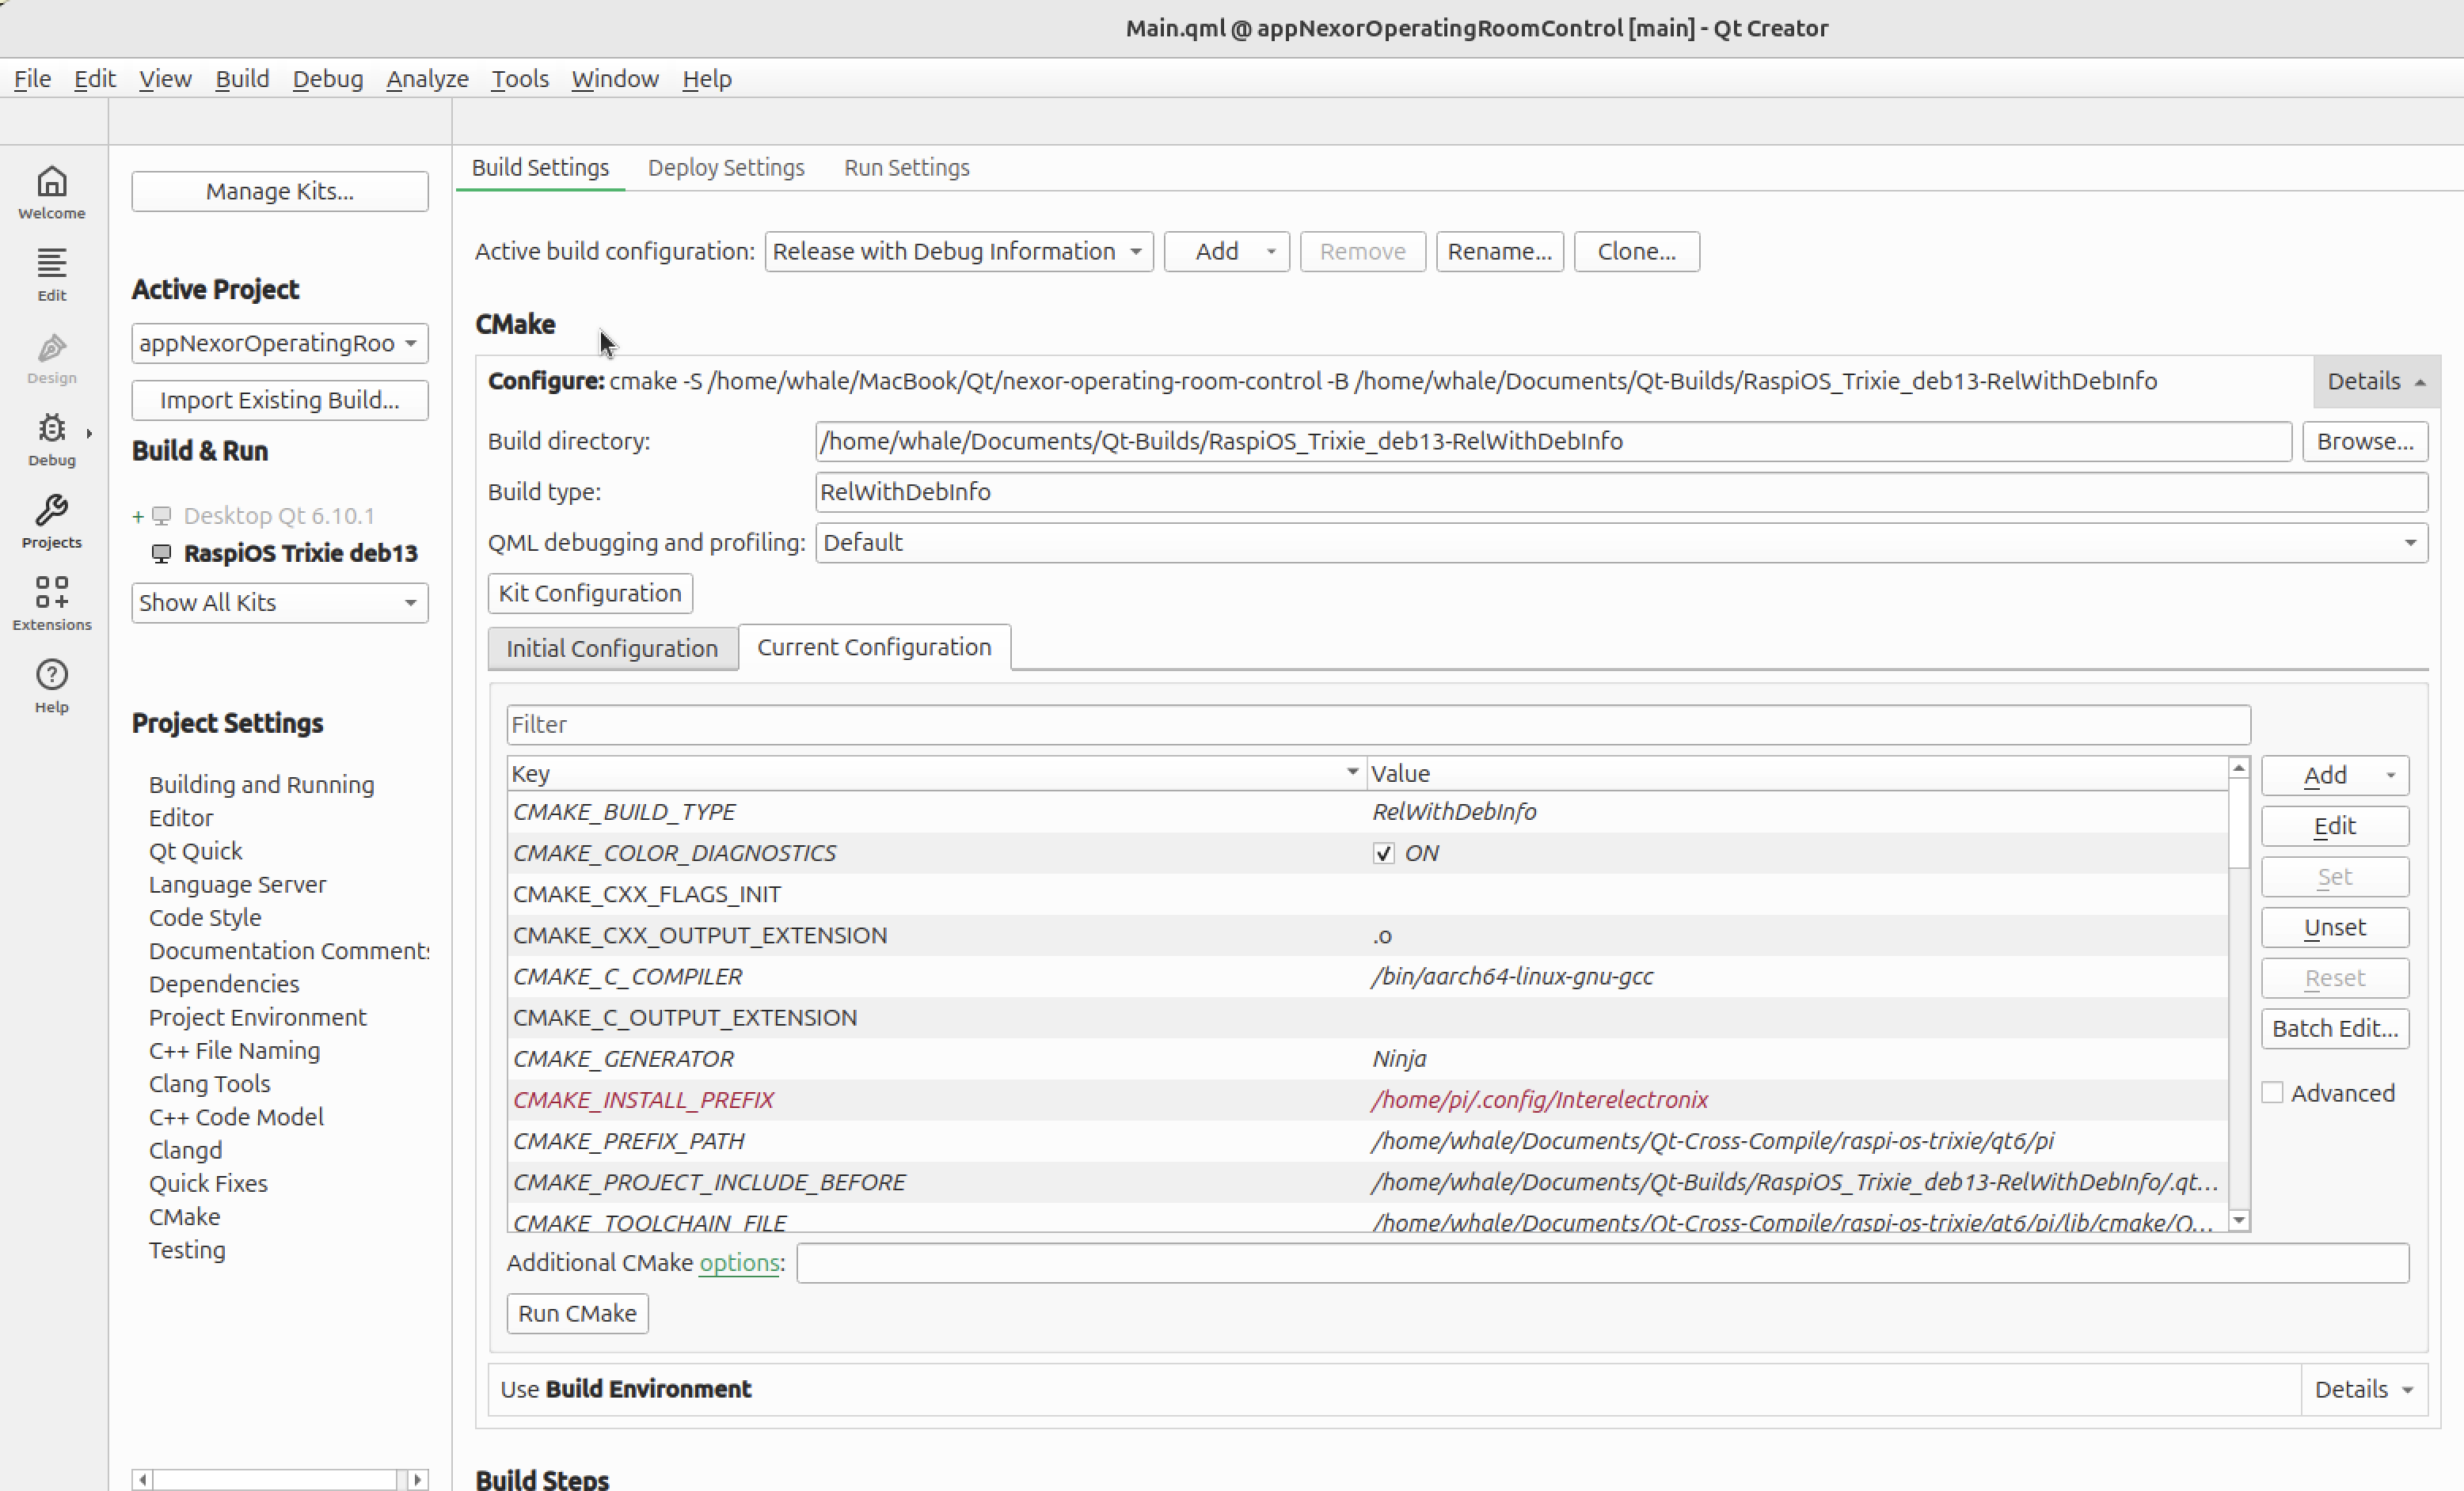
Task: Open the Release with Debug Information dropdown
Action: [957, 251]
